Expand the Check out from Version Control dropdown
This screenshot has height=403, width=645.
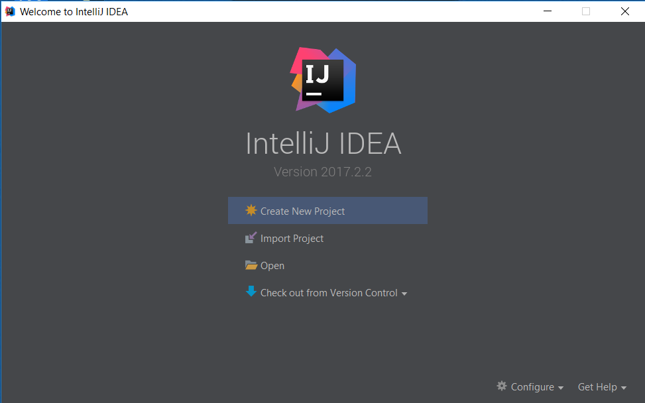pyautogui.click(x=404, y=292)
